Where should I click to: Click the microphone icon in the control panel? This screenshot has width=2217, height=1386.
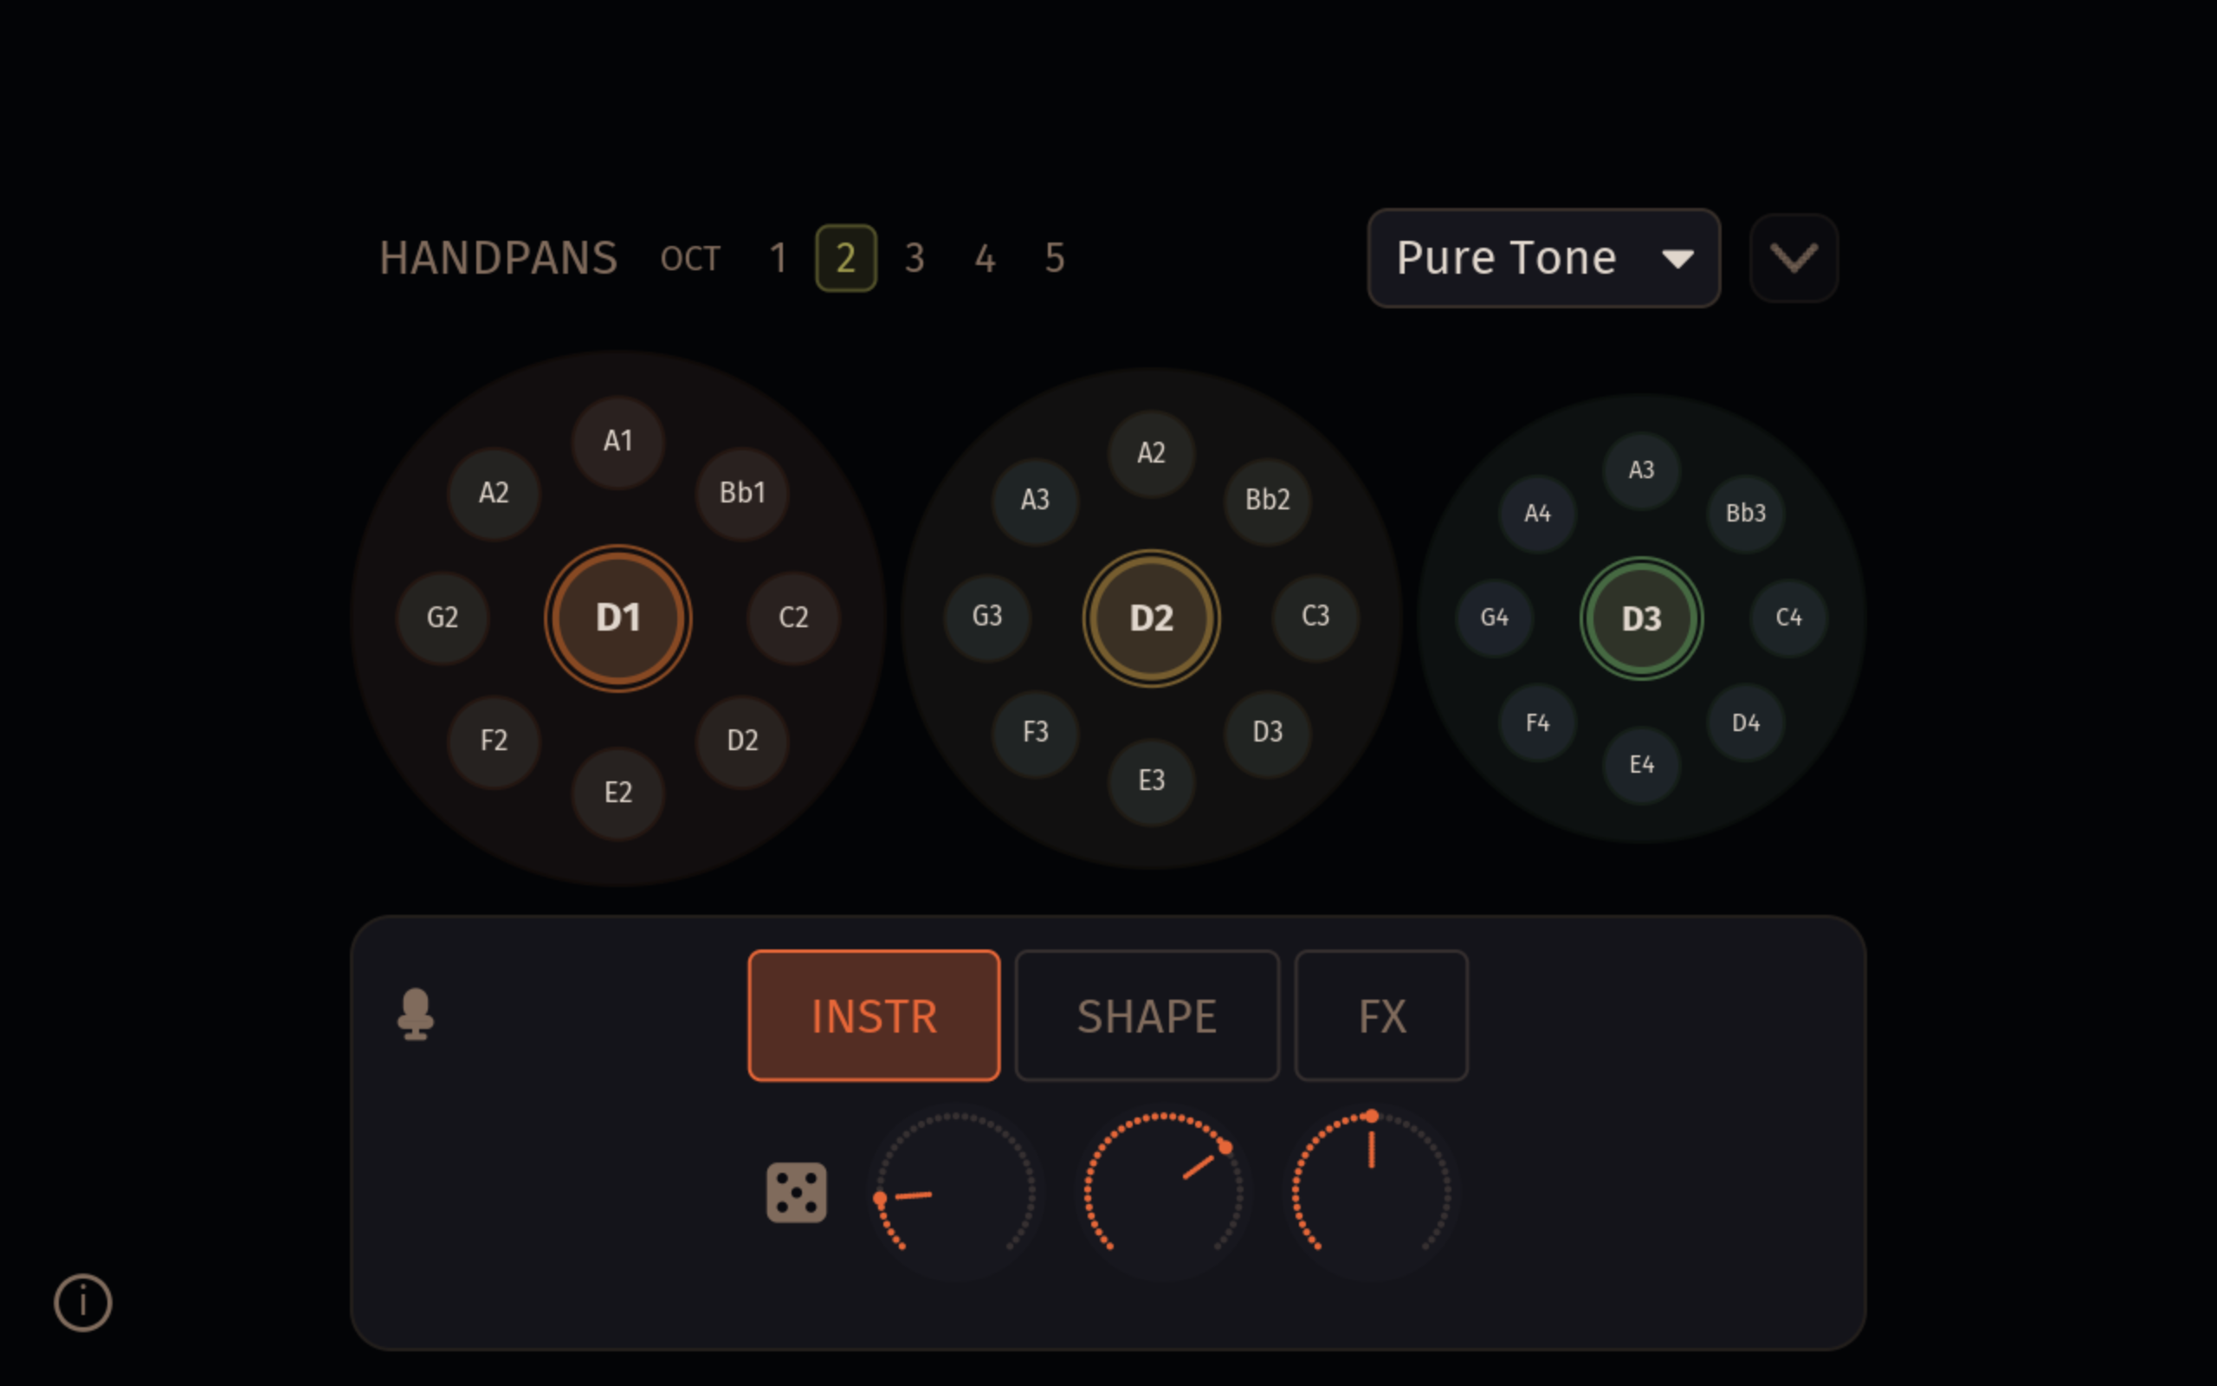(417, 1014)
